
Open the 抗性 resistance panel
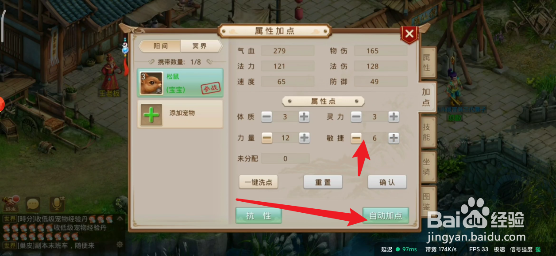point(259,215)
